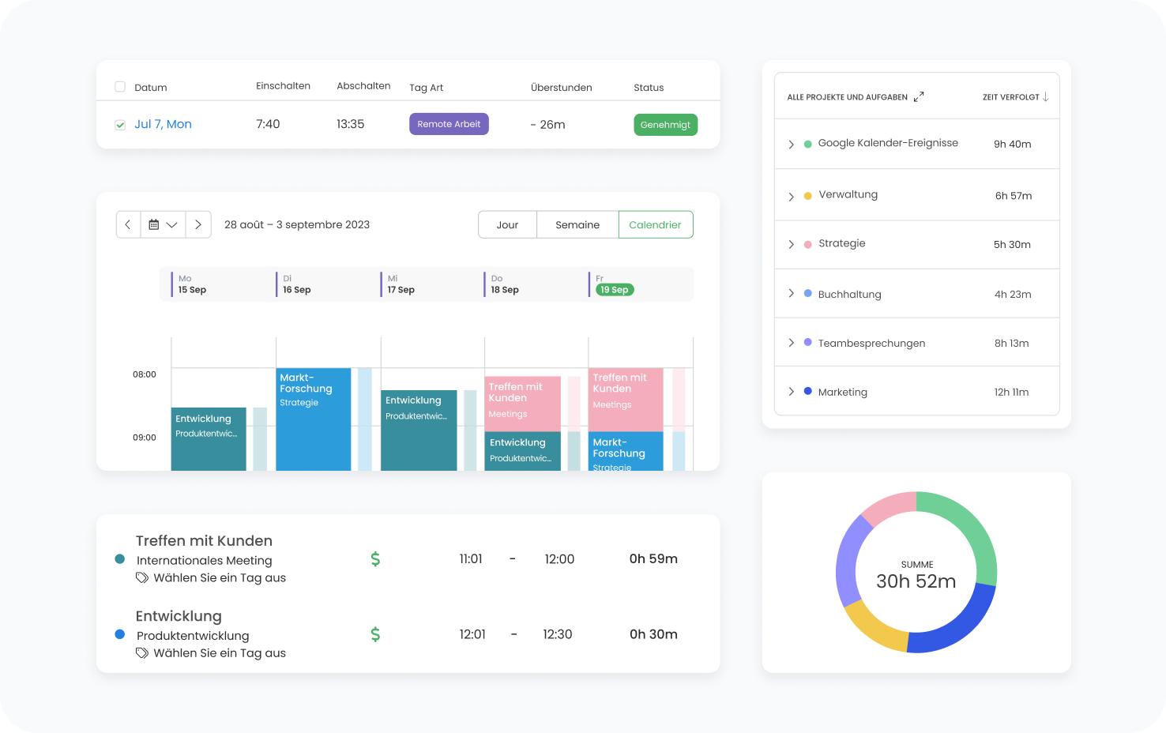1166x733 pixels.
Task: Click the previous week arrow button
Action: click(x=128, y=224)
